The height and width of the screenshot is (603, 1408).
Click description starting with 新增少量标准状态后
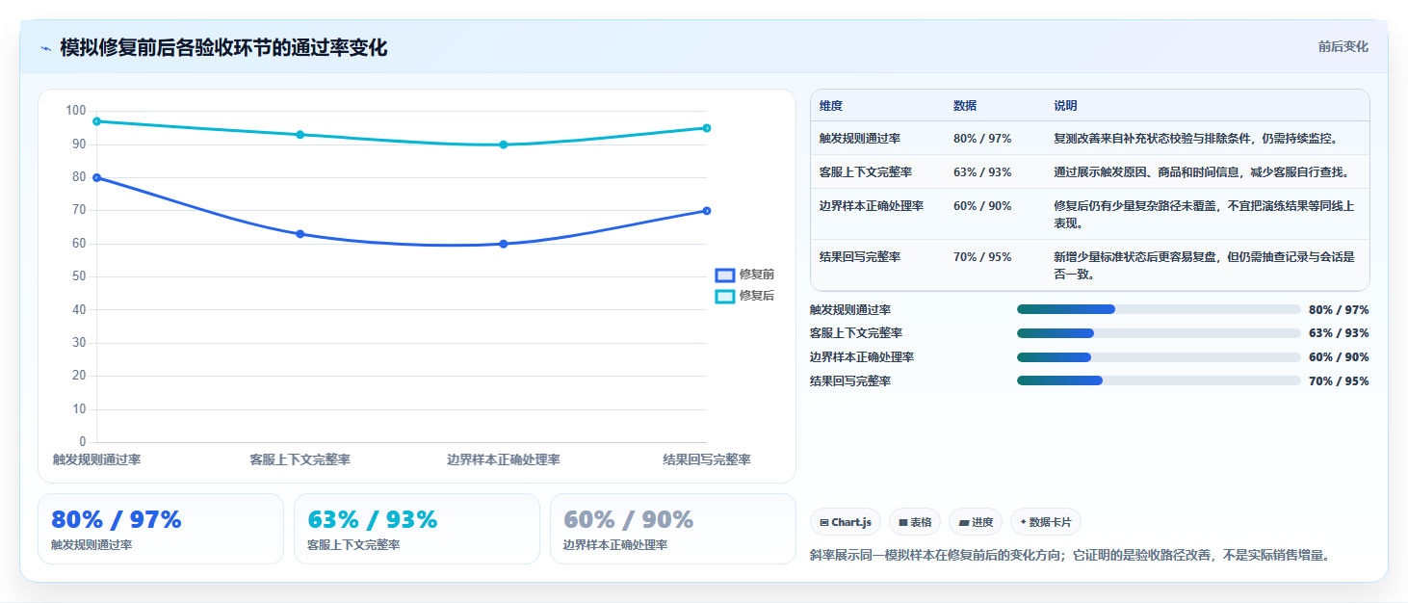point(1205,266)
